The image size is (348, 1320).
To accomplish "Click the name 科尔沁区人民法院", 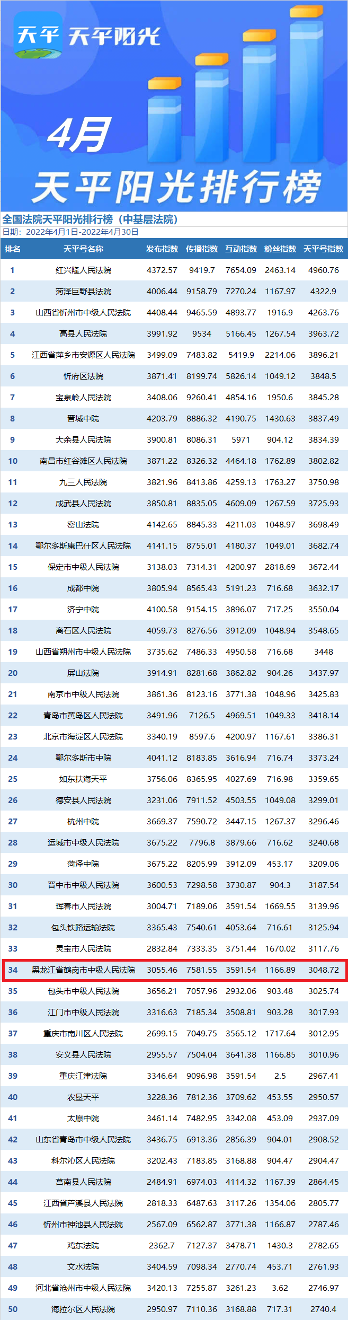I will pos(83,1160).
